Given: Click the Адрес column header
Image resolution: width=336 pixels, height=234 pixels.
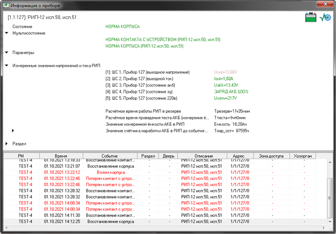Looking at the screenshot, I should 238,155.
